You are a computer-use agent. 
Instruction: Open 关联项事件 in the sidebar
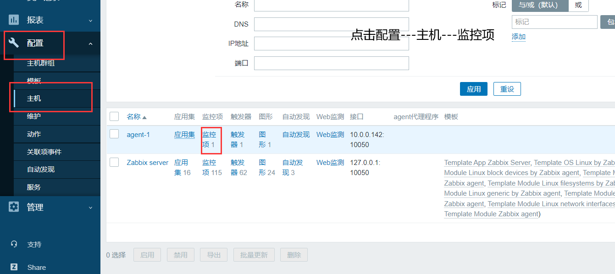click(57, 152)
